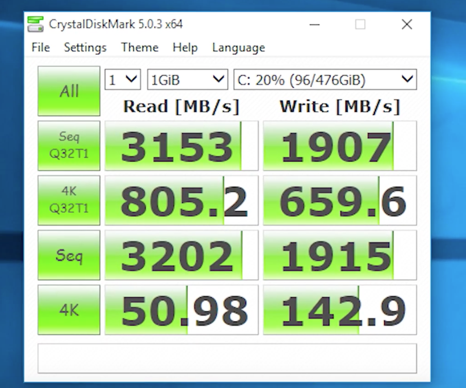Click the Seq write result 1915
This screenshot has height=388, width=466.
click(339, 255)
